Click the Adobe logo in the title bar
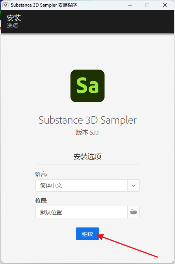 (x=5, y=5)
